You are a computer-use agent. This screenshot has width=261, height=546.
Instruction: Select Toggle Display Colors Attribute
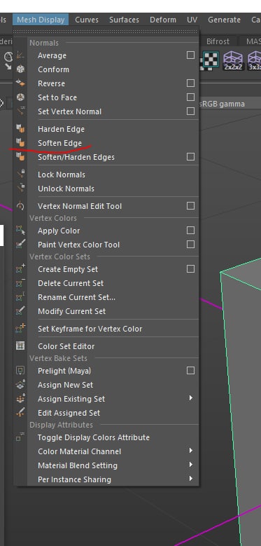[x=94, y=437]
